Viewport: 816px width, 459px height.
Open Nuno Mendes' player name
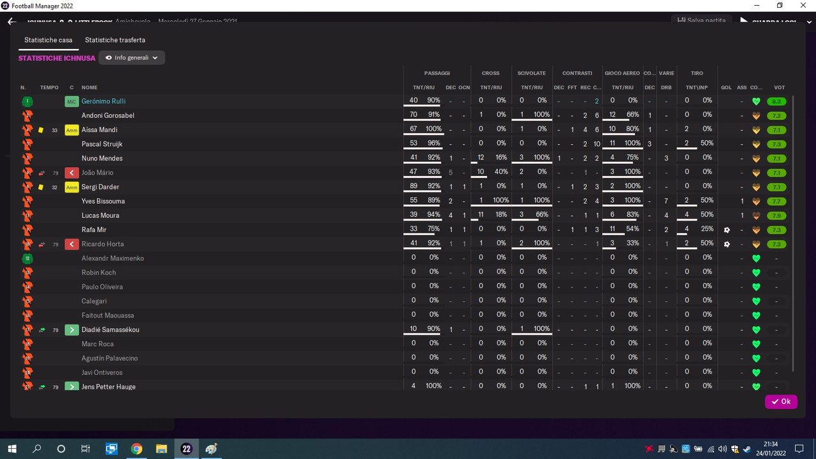coord(102,158)
